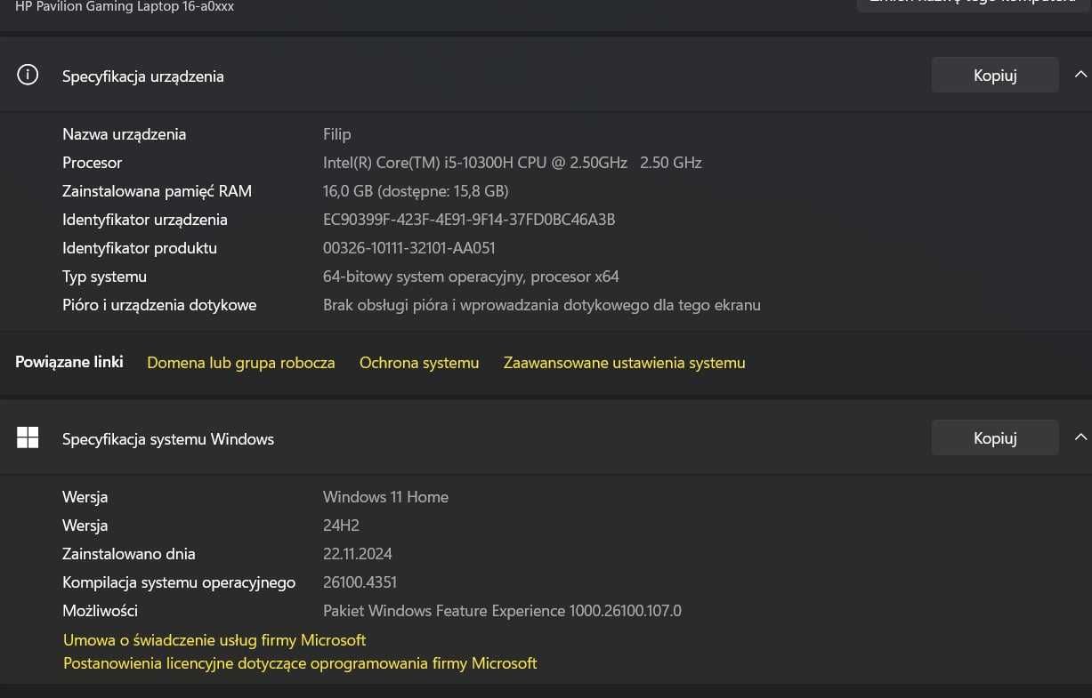
Task: Click the Identyfikator produktu label
Action: click(140, 248)
